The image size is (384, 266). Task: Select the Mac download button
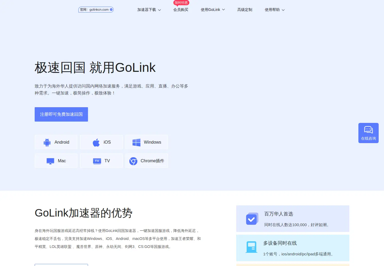(56, 161)
